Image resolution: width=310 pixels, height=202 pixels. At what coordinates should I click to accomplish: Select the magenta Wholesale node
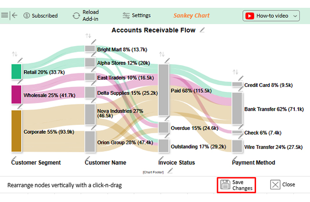click(16, 95)
